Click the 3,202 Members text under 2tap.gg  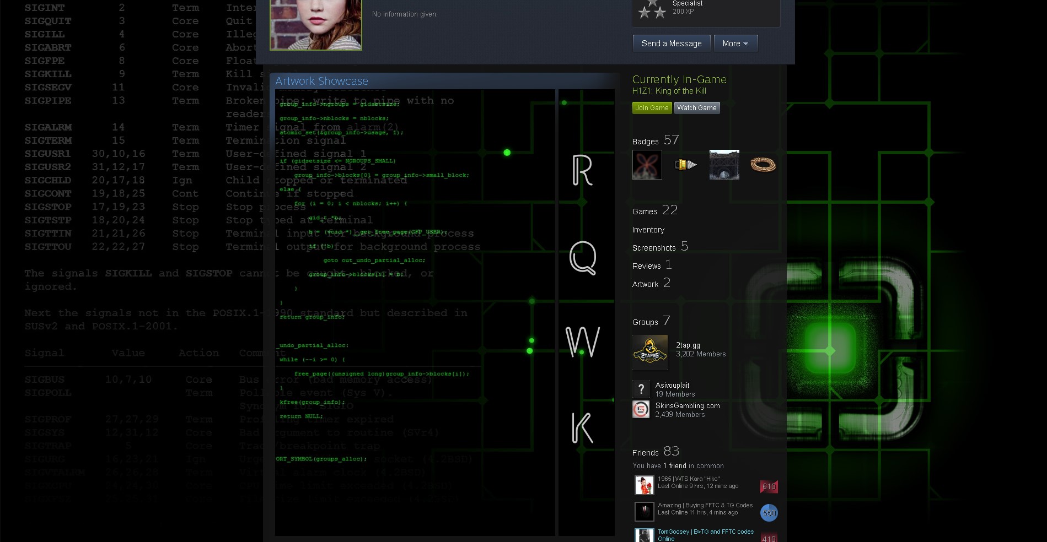[x=701, y=354]
